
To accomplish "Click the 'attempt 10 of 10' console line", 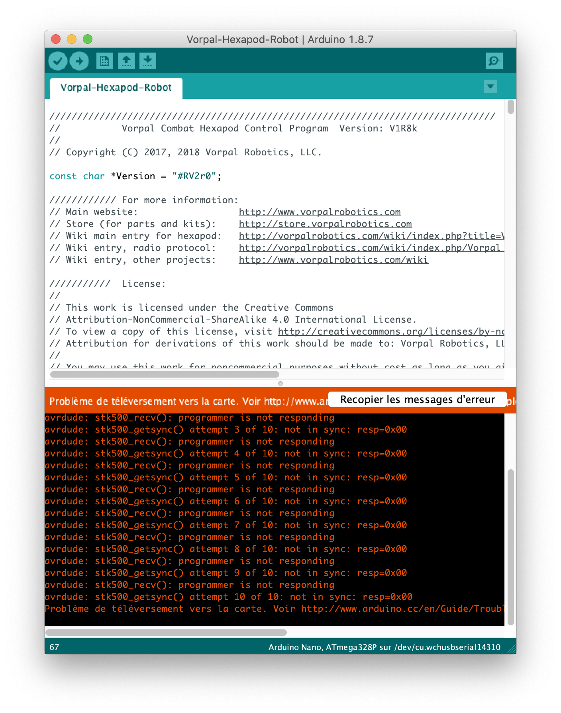I will (x=229, y=597).
